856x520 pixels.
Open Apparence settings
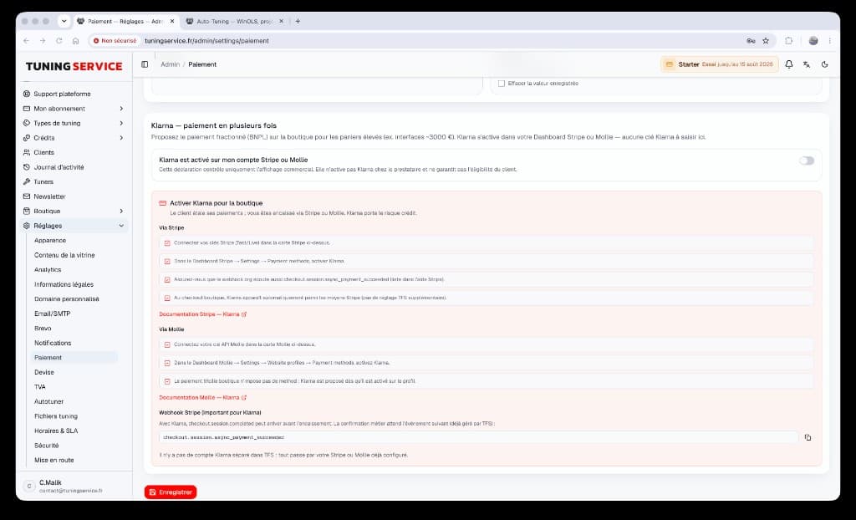point(49,240)
